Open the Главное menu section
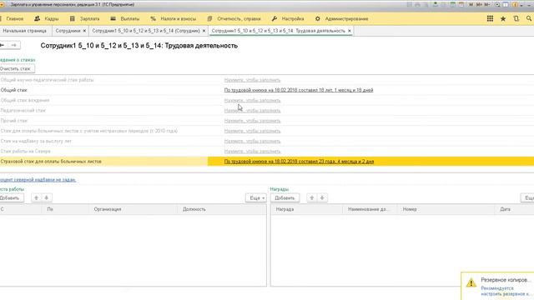 15,18
